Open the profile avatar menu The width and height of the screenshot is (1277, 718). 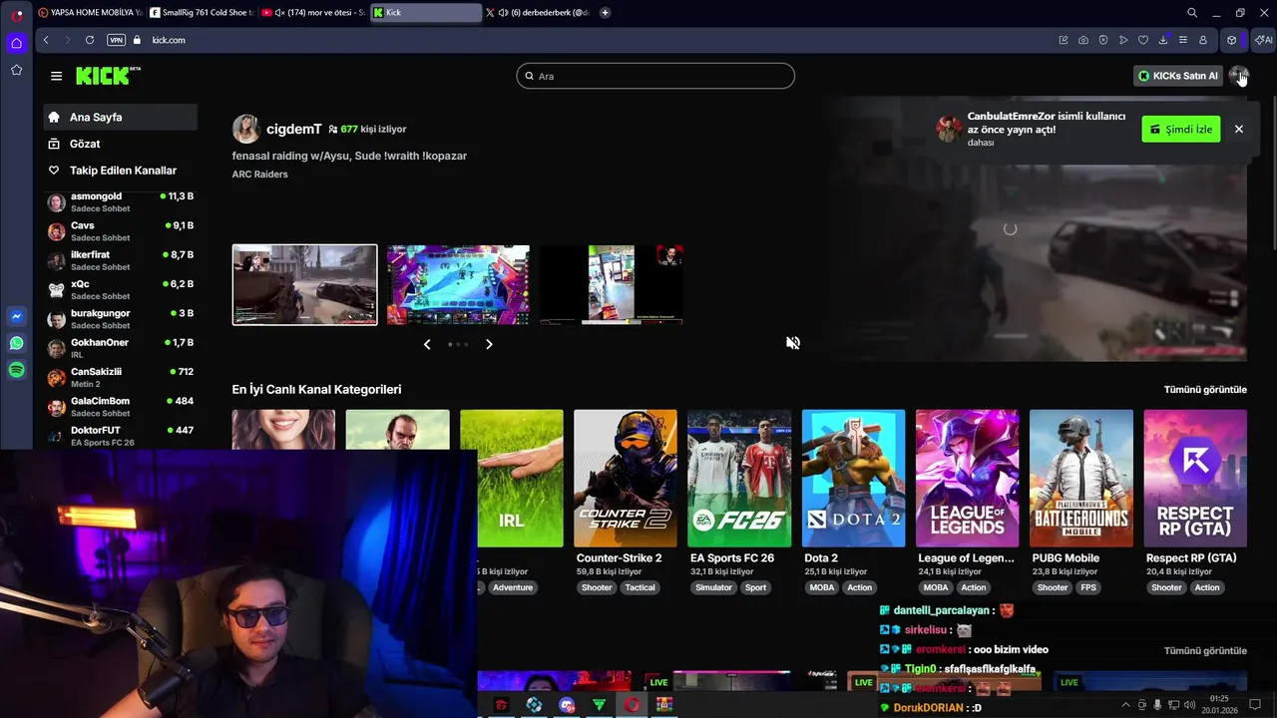(1238, 76)
